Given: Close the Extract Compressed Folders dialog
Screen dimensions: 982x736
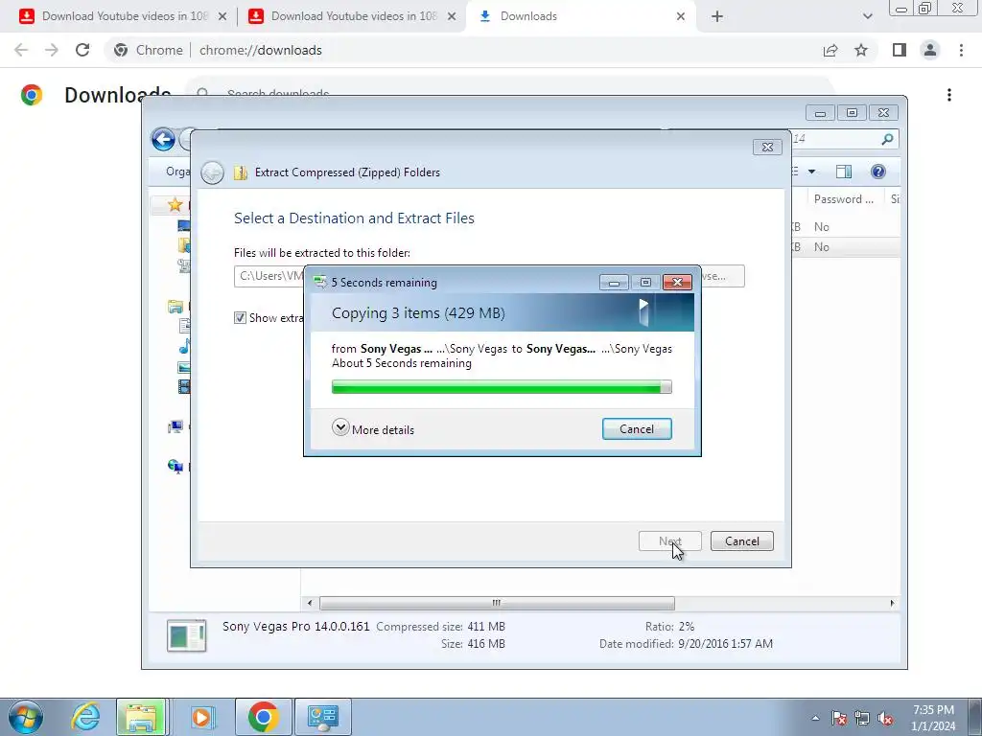Looking at the screenshot, I should tap(767, 147).
